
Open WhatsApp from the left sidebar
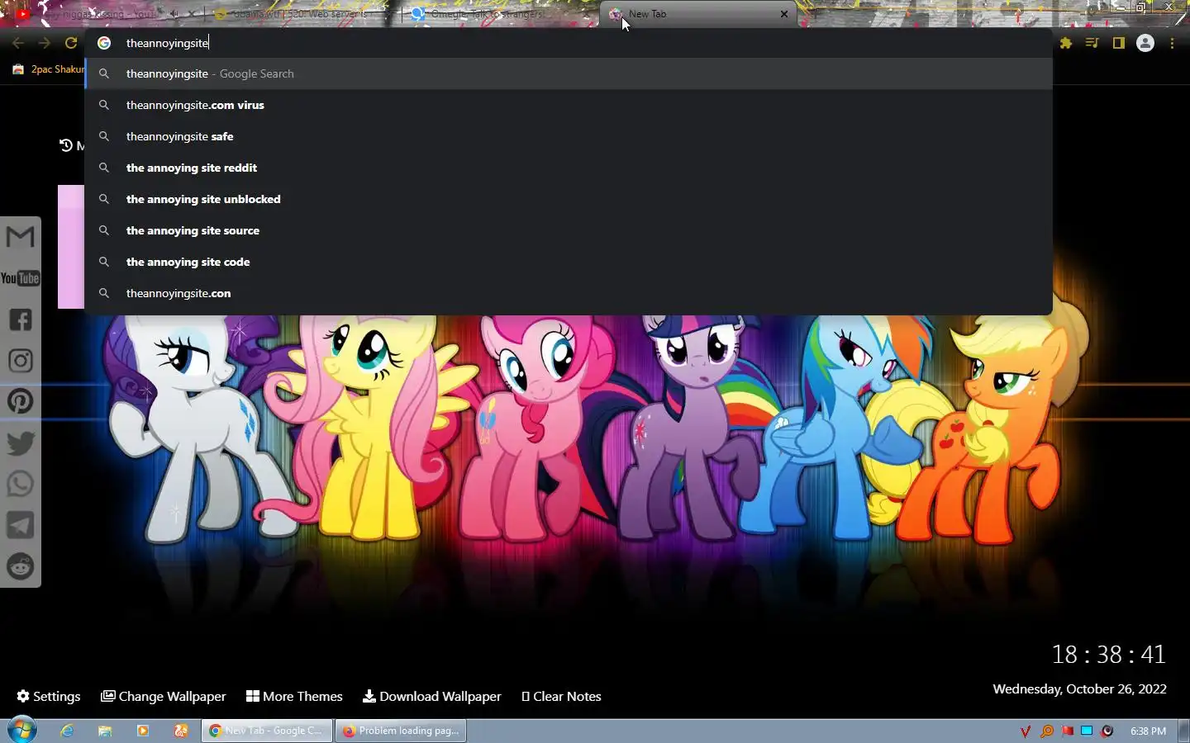21,484
